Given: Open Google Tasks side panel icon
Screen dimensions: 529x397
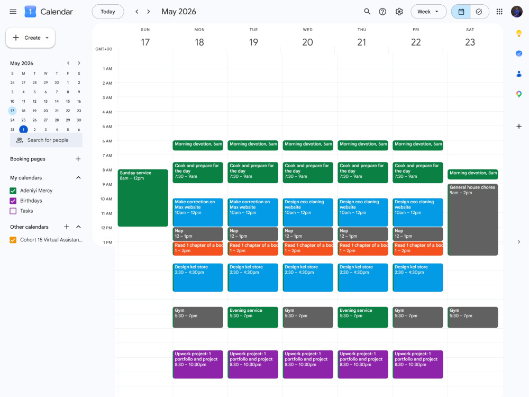Looking at the screenshot, I should [x=519, y=53].
